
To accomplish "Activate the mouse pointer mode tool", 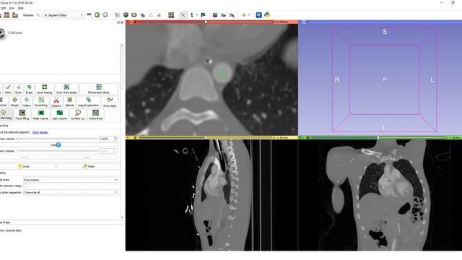I will click(183, 14).
